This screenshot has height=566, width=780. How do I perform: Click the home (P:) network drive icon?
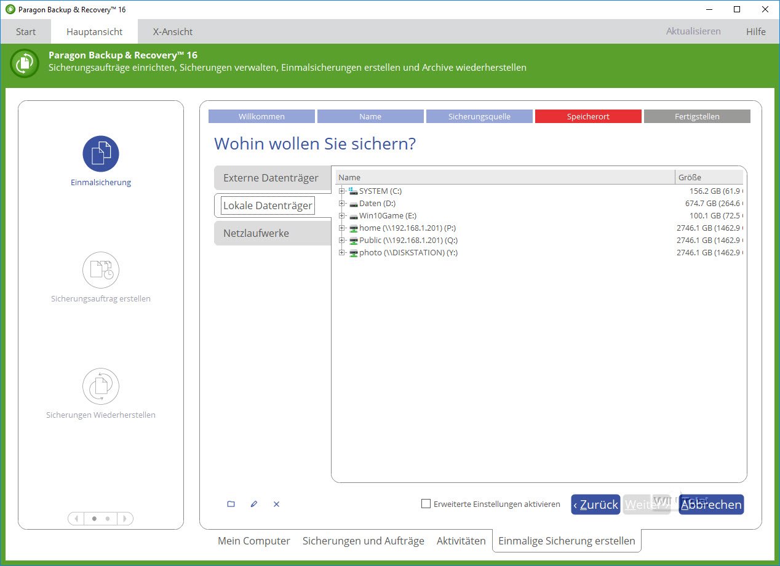(x=353, y=228)
